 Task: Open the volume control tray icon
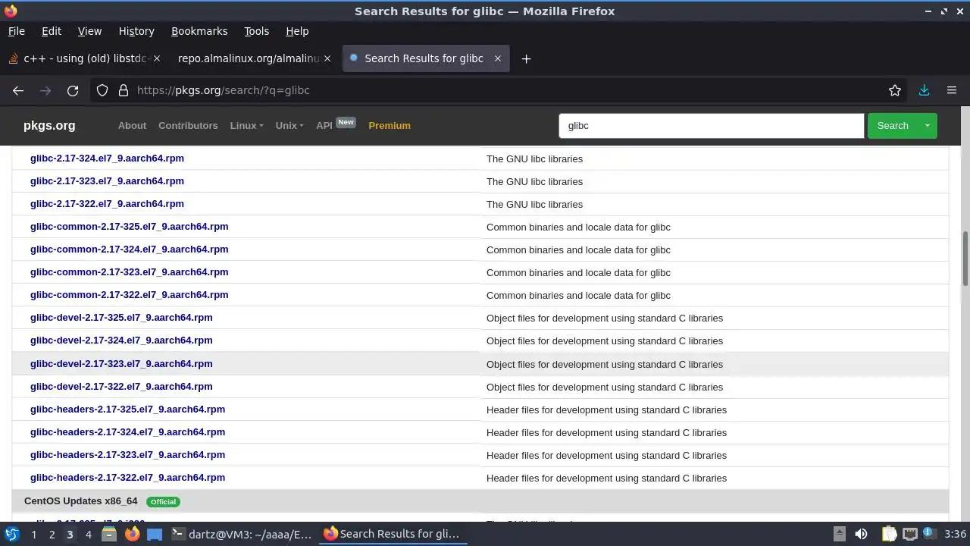tap(861, 534)
